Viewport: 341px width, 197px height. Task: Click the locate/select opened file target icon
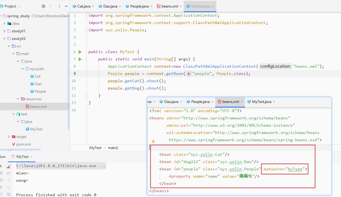[43, 6]
